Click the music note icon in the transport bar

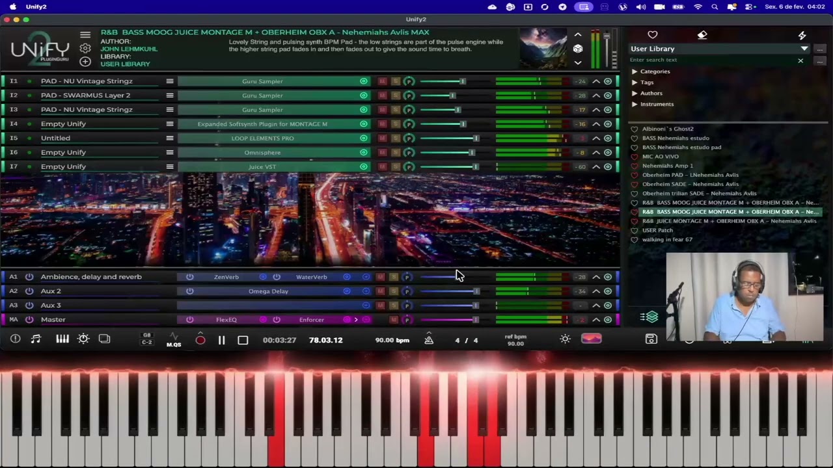36,339
